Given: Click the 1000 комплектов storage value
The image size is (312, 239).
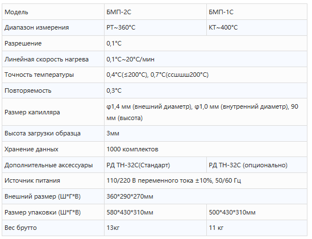Looking at the screenshot, I should [x=132, y=149].
